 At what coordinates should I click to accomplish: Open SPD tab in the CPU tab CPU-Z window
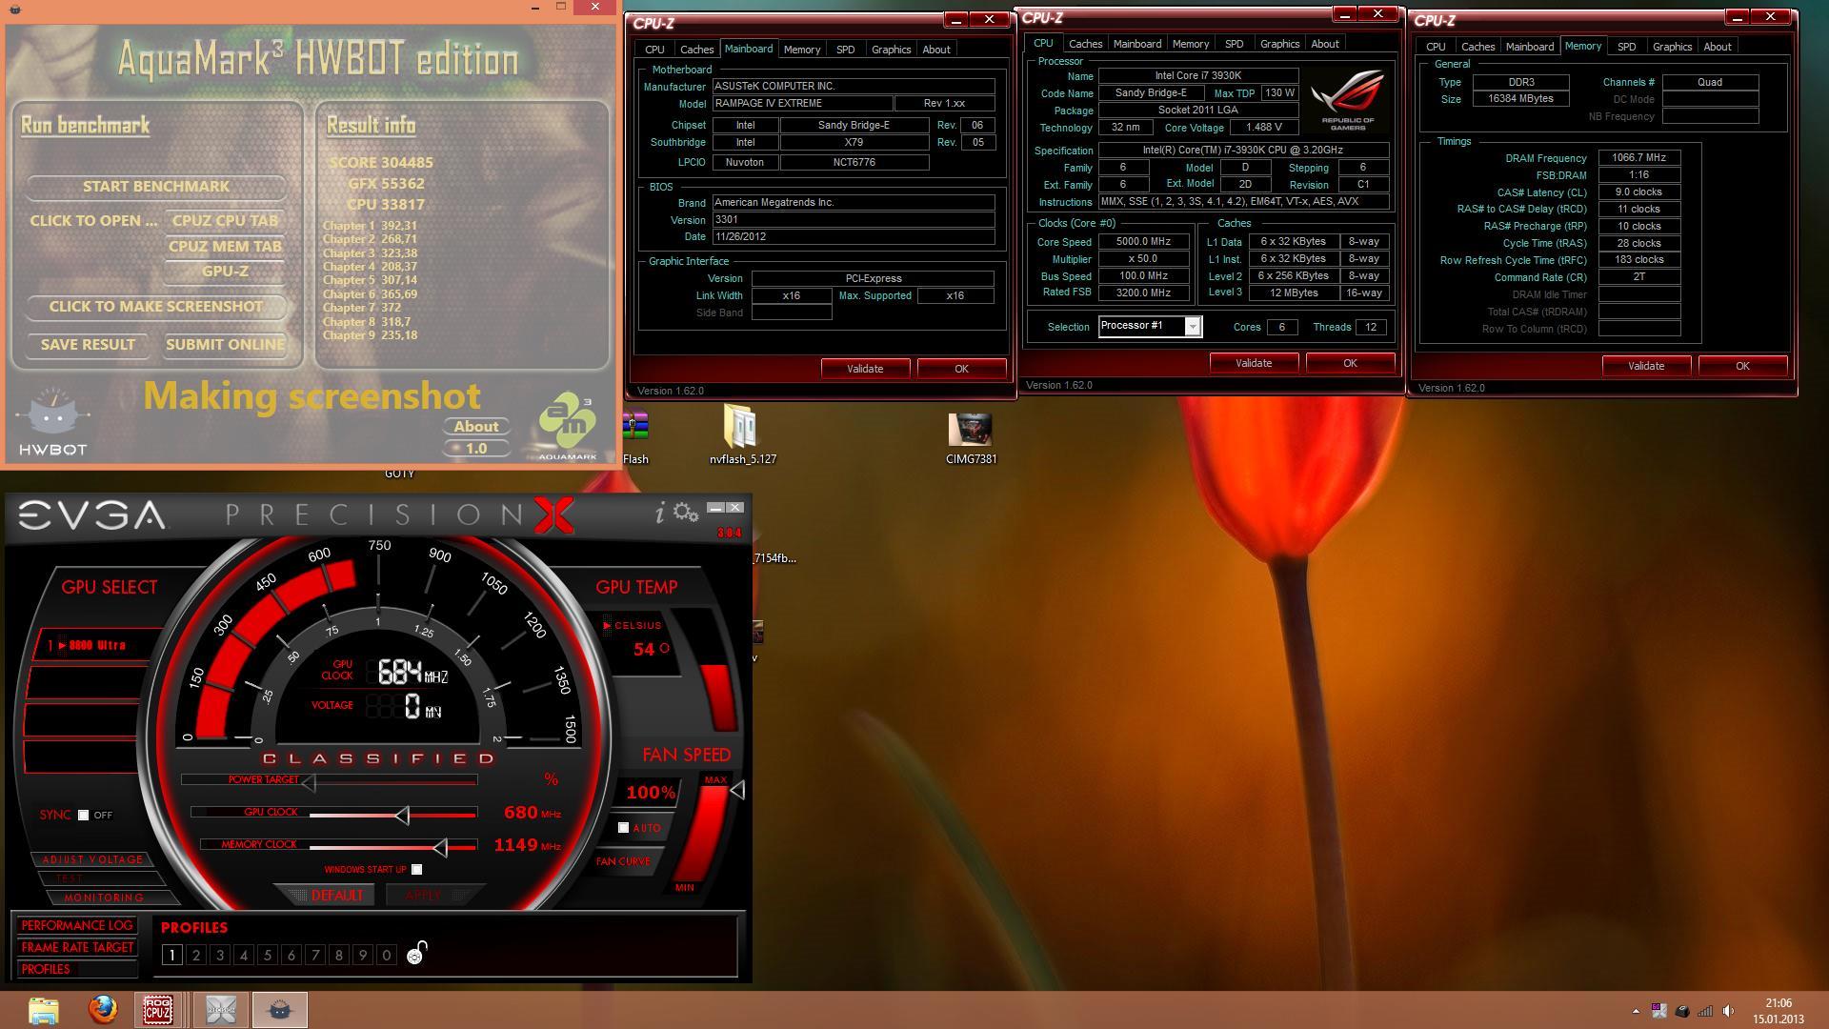click(x=1234, y=44)
